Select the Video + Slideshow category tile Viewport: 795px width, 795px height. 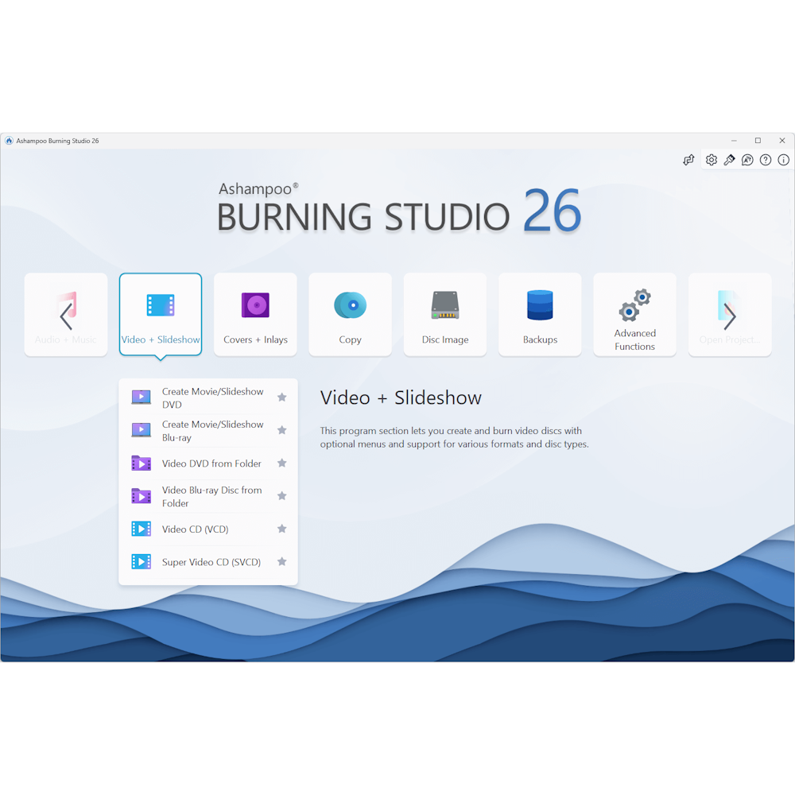(161, 315)
